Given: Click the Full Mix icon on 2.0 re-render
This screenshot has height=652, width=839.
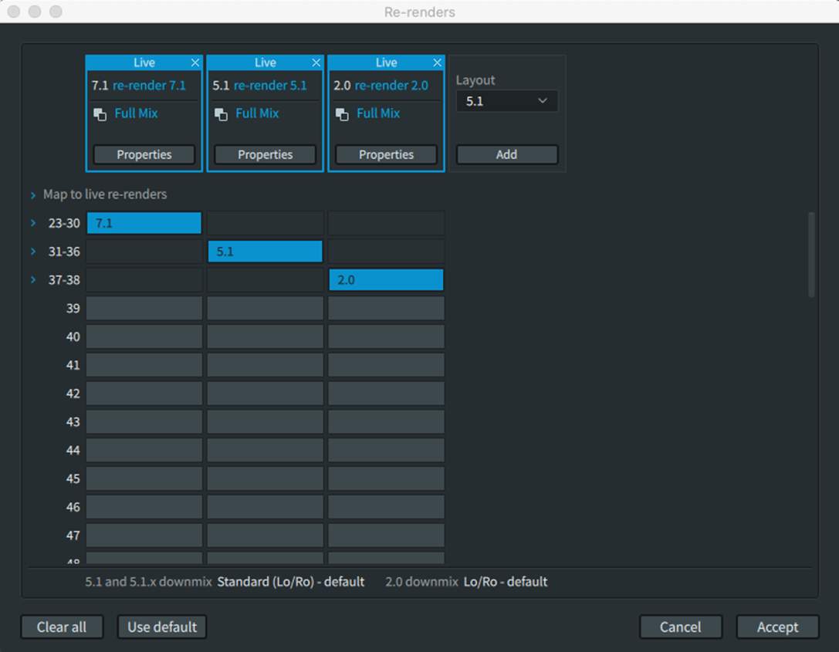Looking at the screenshot, I should tap(343, 114).
